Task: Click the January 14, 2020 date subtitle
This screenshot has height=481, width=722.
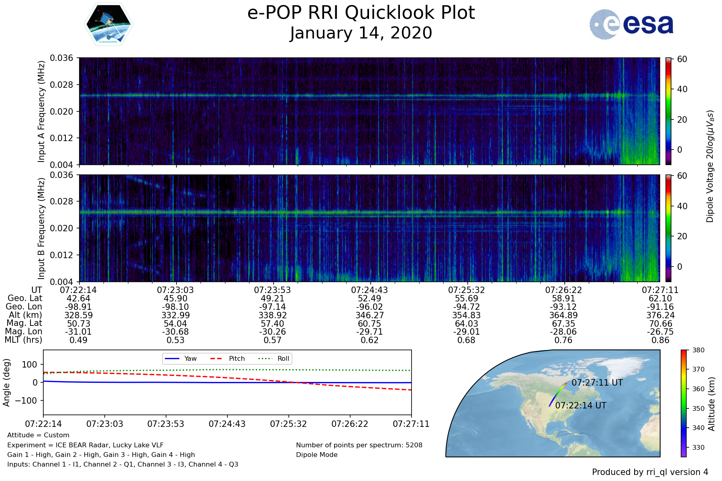Action: 361,33
